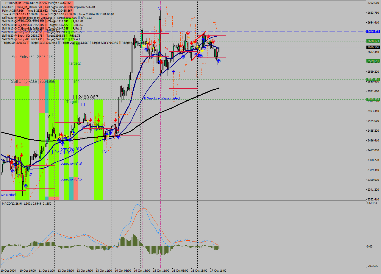Click the 43.8154 MACD scale value
Image resolution: width=381 pixels, height=274 pixels.
point(372,203)
